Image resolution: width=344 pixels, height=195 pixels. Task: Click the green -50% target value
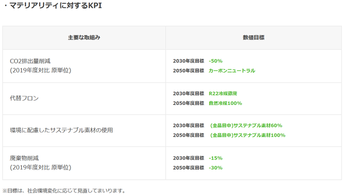tap(216, 61)
